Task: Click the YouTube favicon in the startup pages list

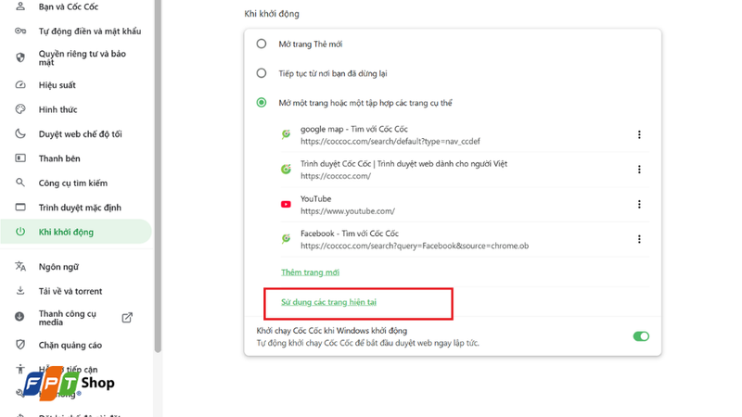Action: coord(286,204)
